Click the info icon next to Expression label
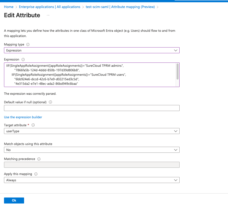 [23, 59]
